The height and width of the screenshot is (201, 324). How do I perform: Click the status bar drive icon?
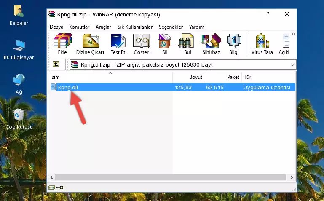click(51, 188)
